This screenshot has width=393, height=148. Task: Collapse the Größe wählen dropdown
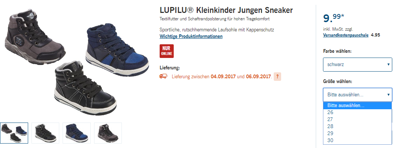[x=357, y=95]
